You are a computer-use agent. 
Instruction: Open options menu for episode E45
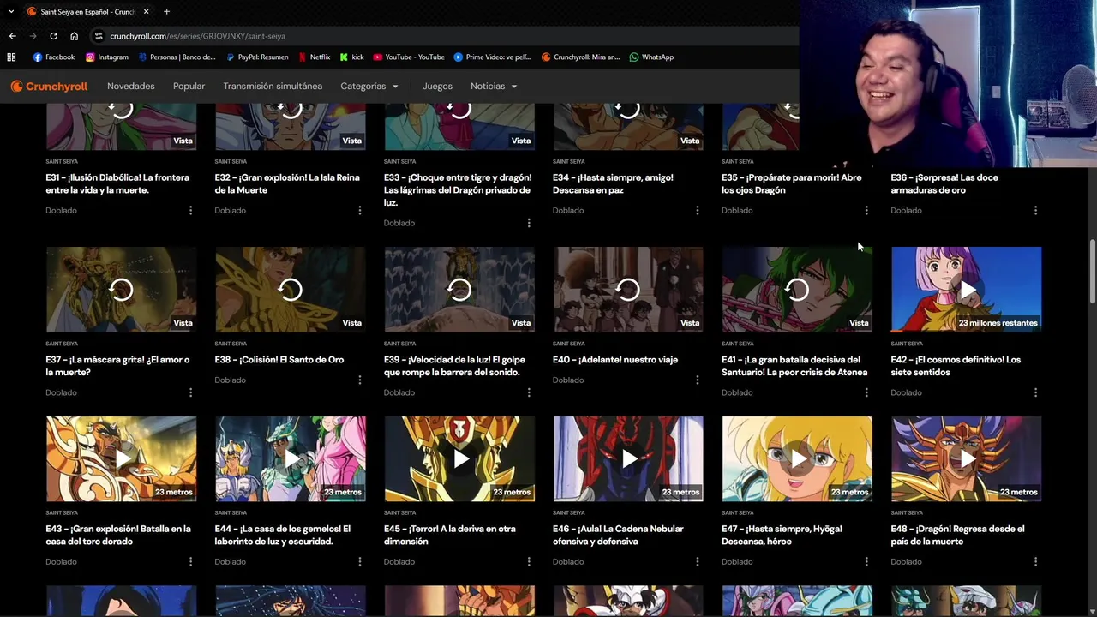528,561
